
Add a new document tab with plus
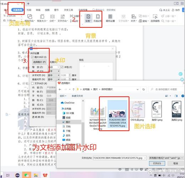pos(28,4)
